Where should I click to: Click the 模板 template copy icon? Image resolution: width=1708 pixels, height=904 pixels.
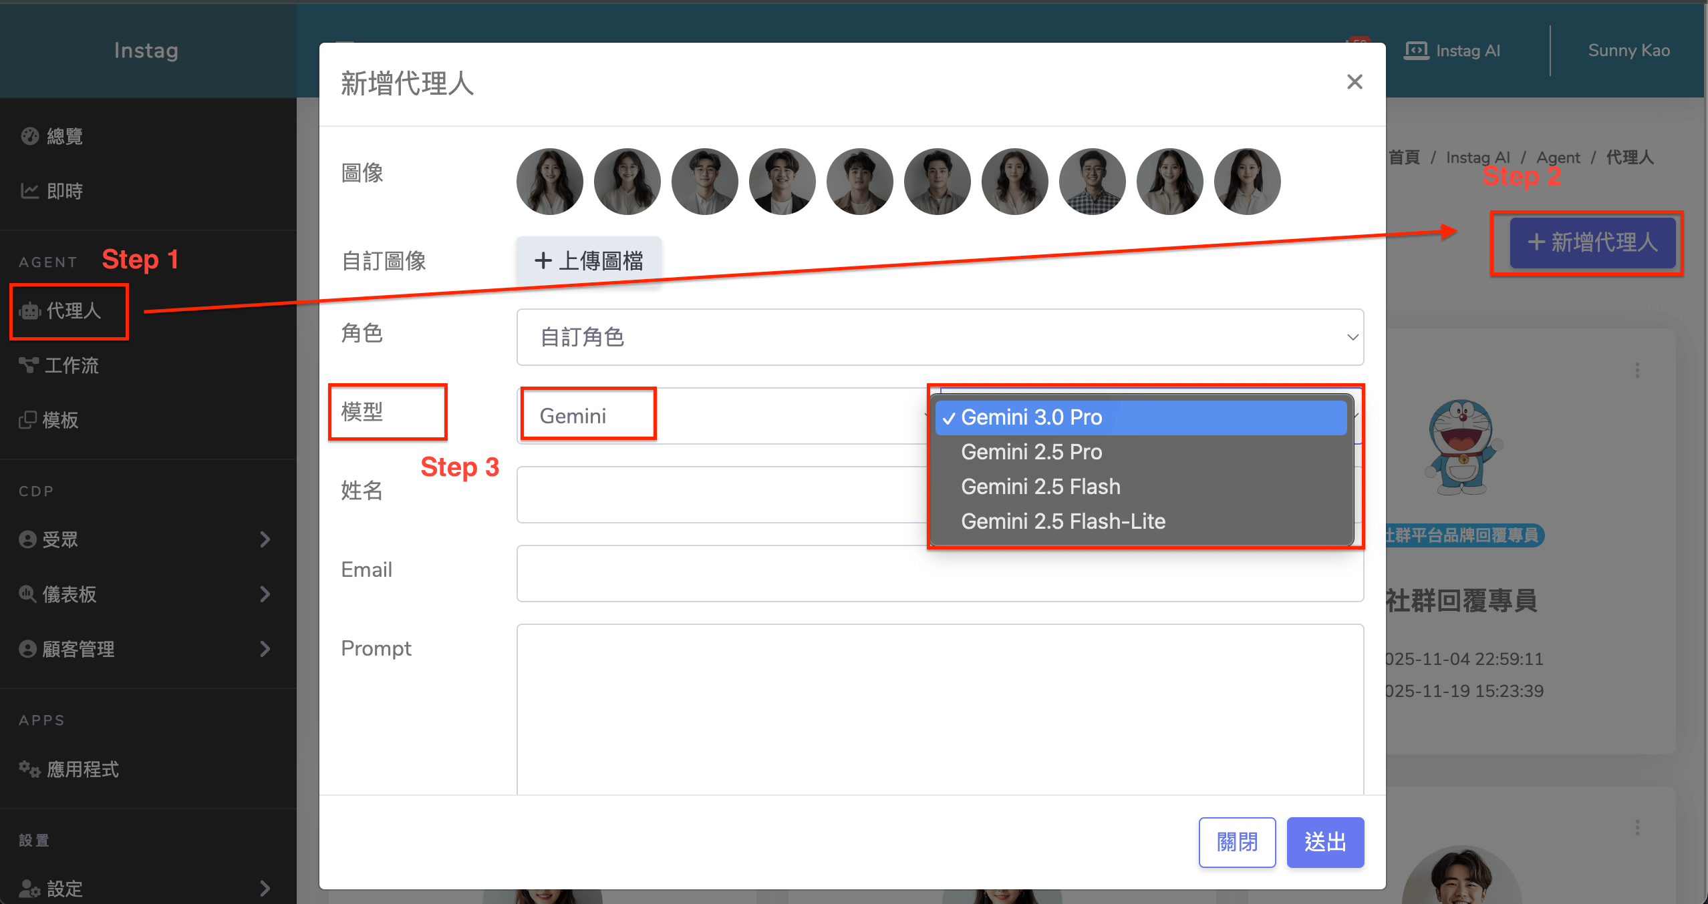tap(27, 420)
